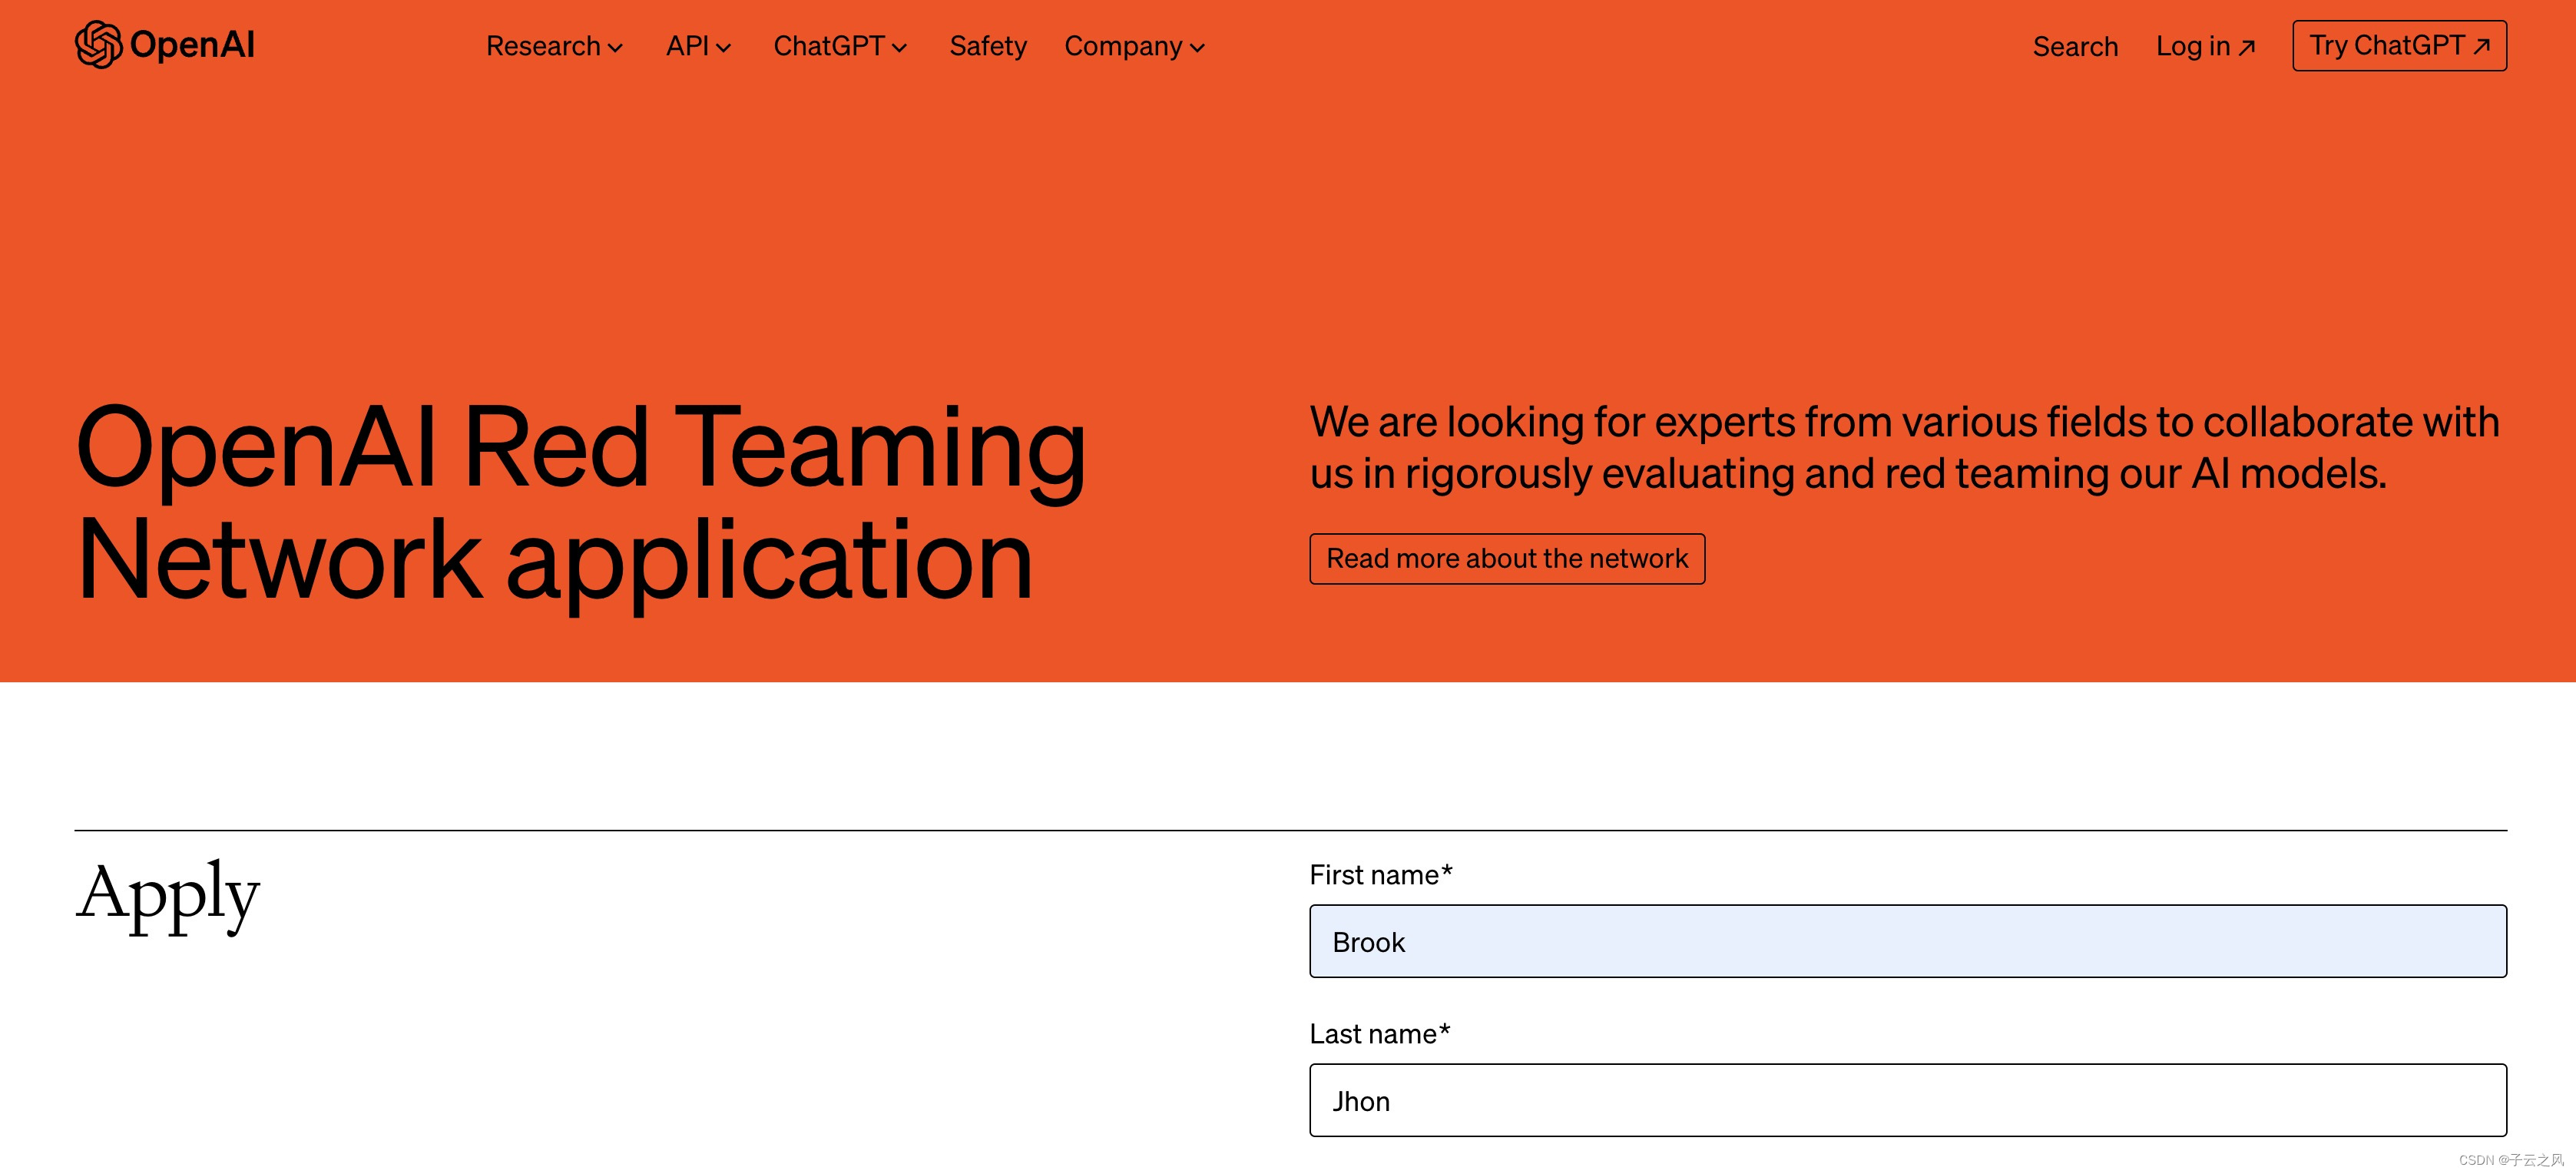Click Read more about the network

click(1506, 559)
